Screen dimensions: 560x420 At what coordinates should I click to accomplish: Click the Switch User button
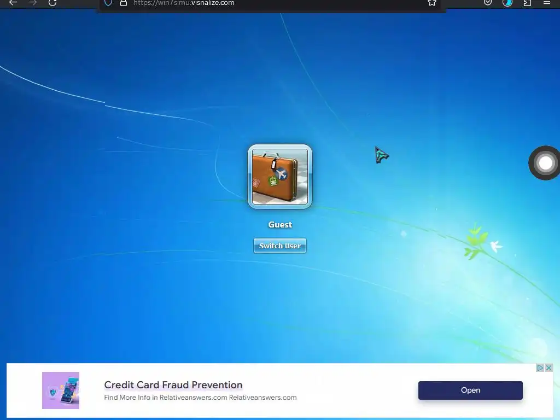click(x=280, y=246)
